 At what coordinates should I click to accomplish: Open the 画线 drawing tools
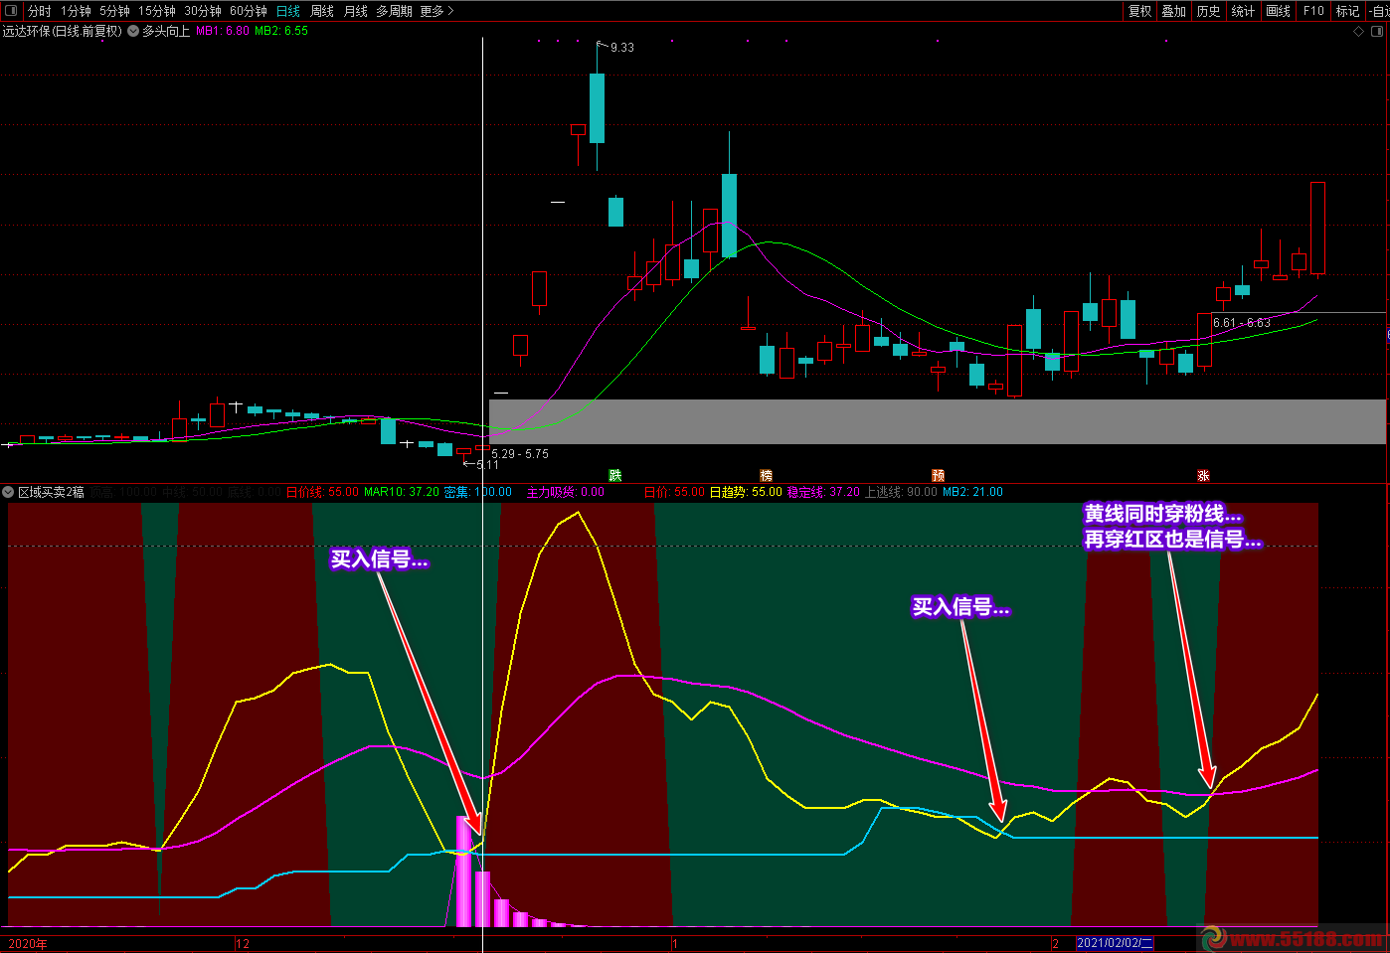1278,11
